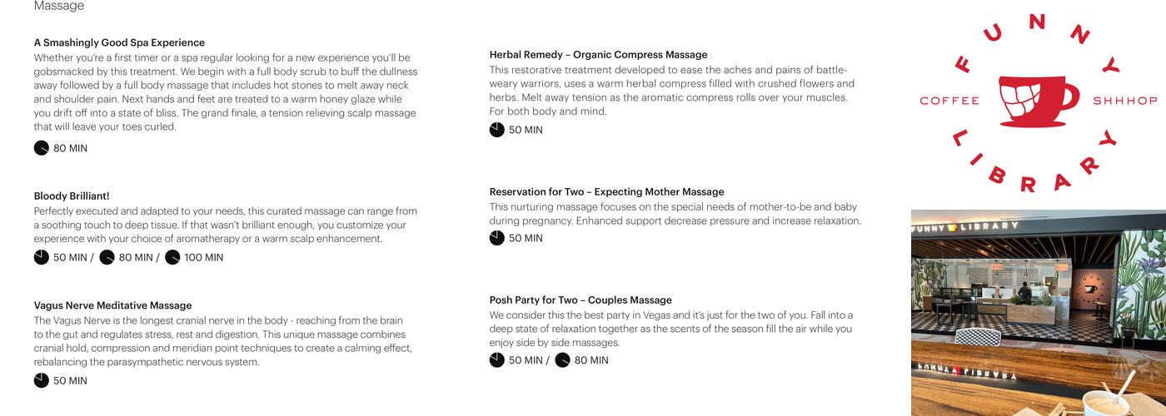The width and height of the screenshot is (1166, 416).
Task: Click the COFFEE text in the logo
Action: [949, 101]
